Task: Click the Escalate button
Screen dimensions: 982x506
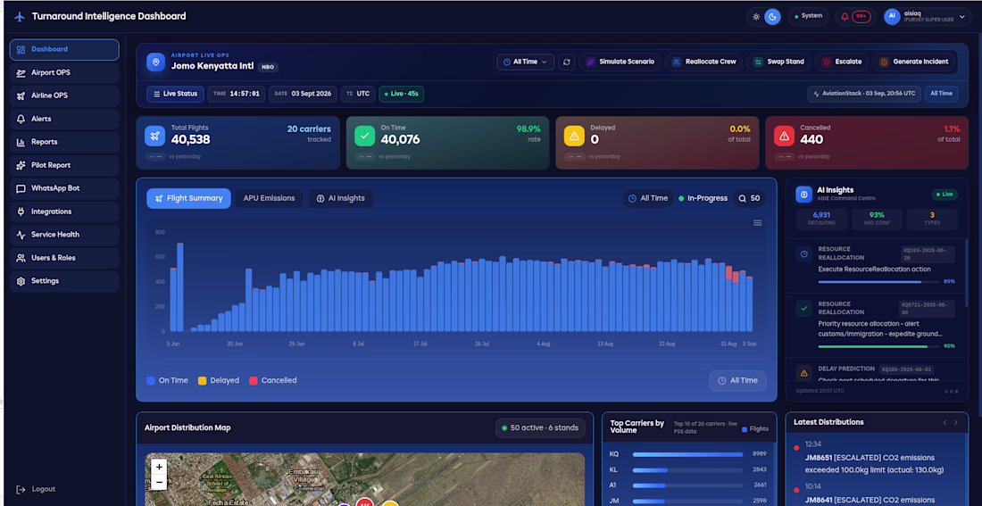Action: pyautogui.click(x=842, y=62)
